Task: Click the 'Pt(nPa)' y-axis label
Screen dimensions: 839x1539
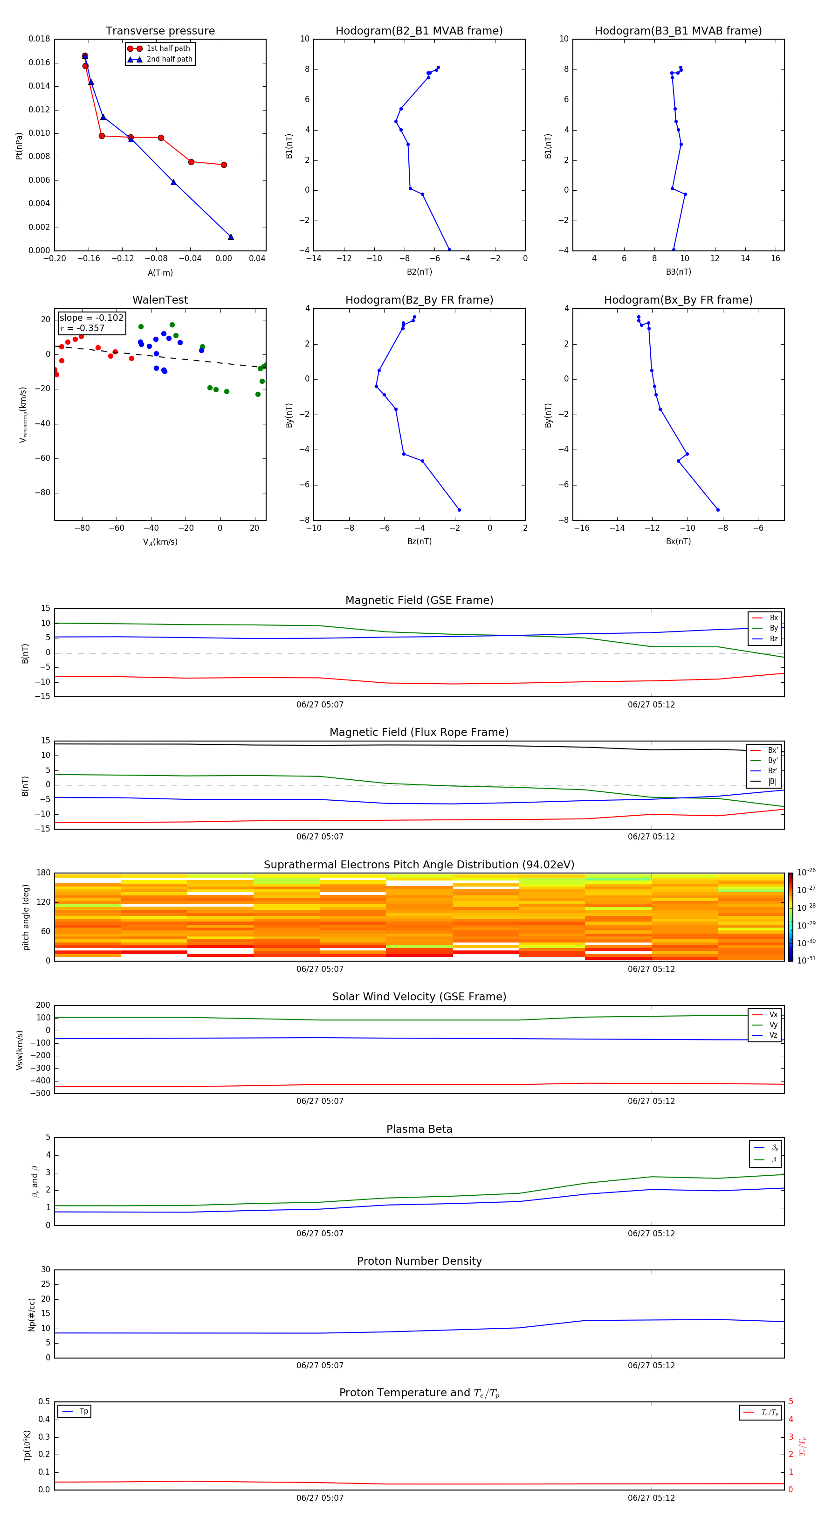Action: point(19,146)
